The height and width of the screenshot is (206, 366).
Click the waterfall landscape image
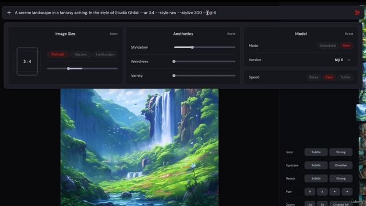[140, 147]
